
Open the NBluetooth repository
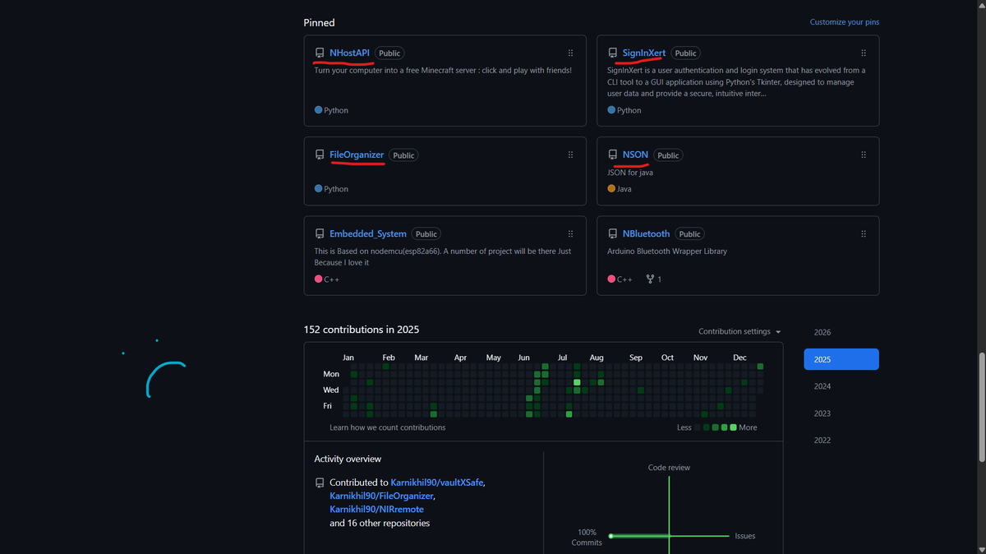647,233
